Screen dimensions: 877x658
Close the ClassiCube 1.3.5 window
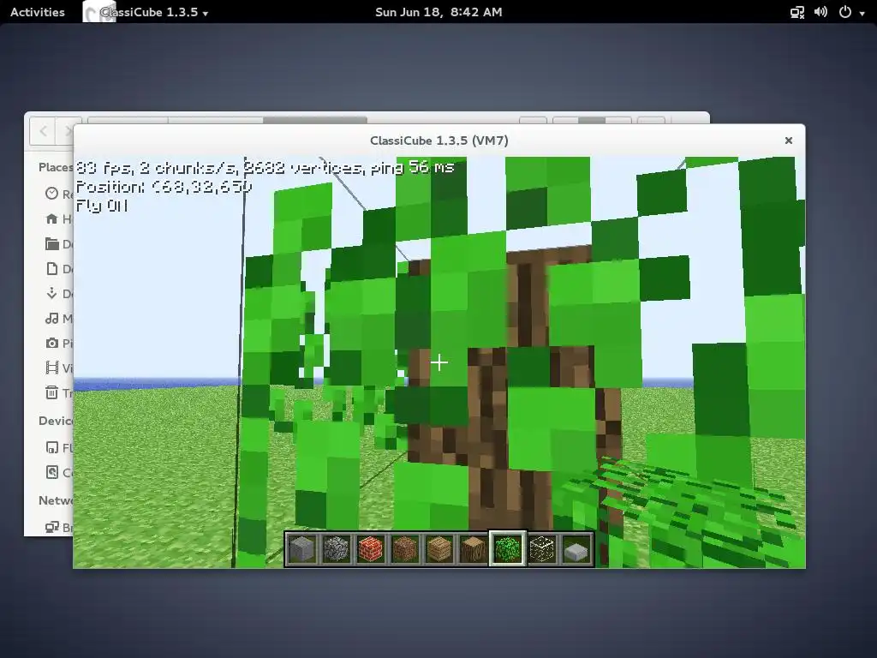[x=789, y=141]
